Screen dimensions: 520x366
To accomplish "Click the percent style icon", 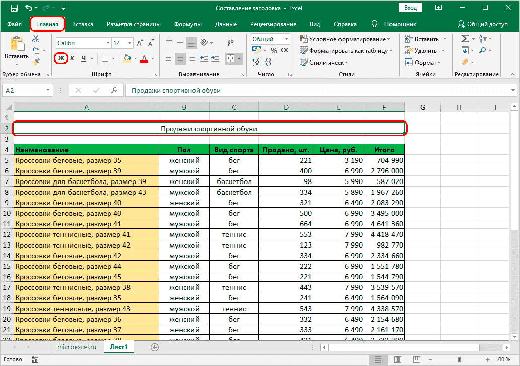I will (274, 50).
